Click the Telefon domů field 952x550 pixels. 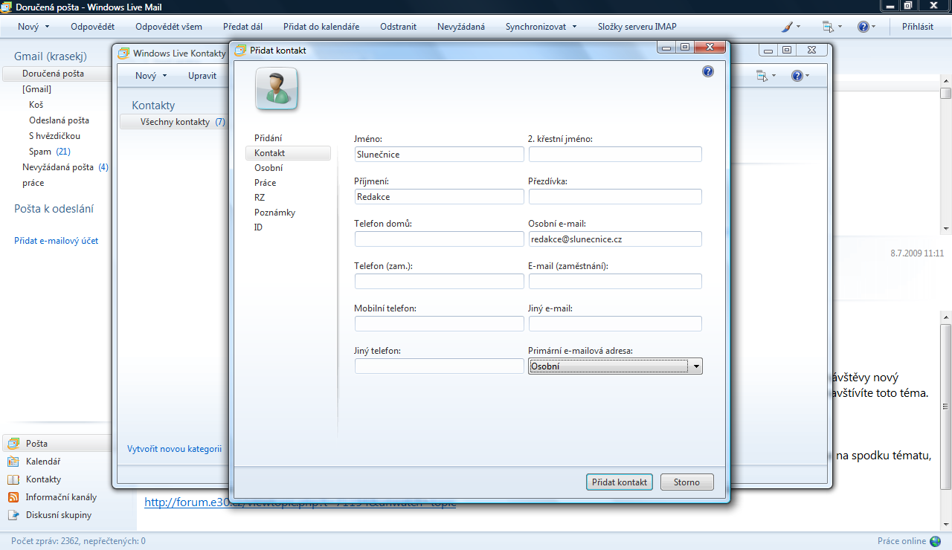440,239
